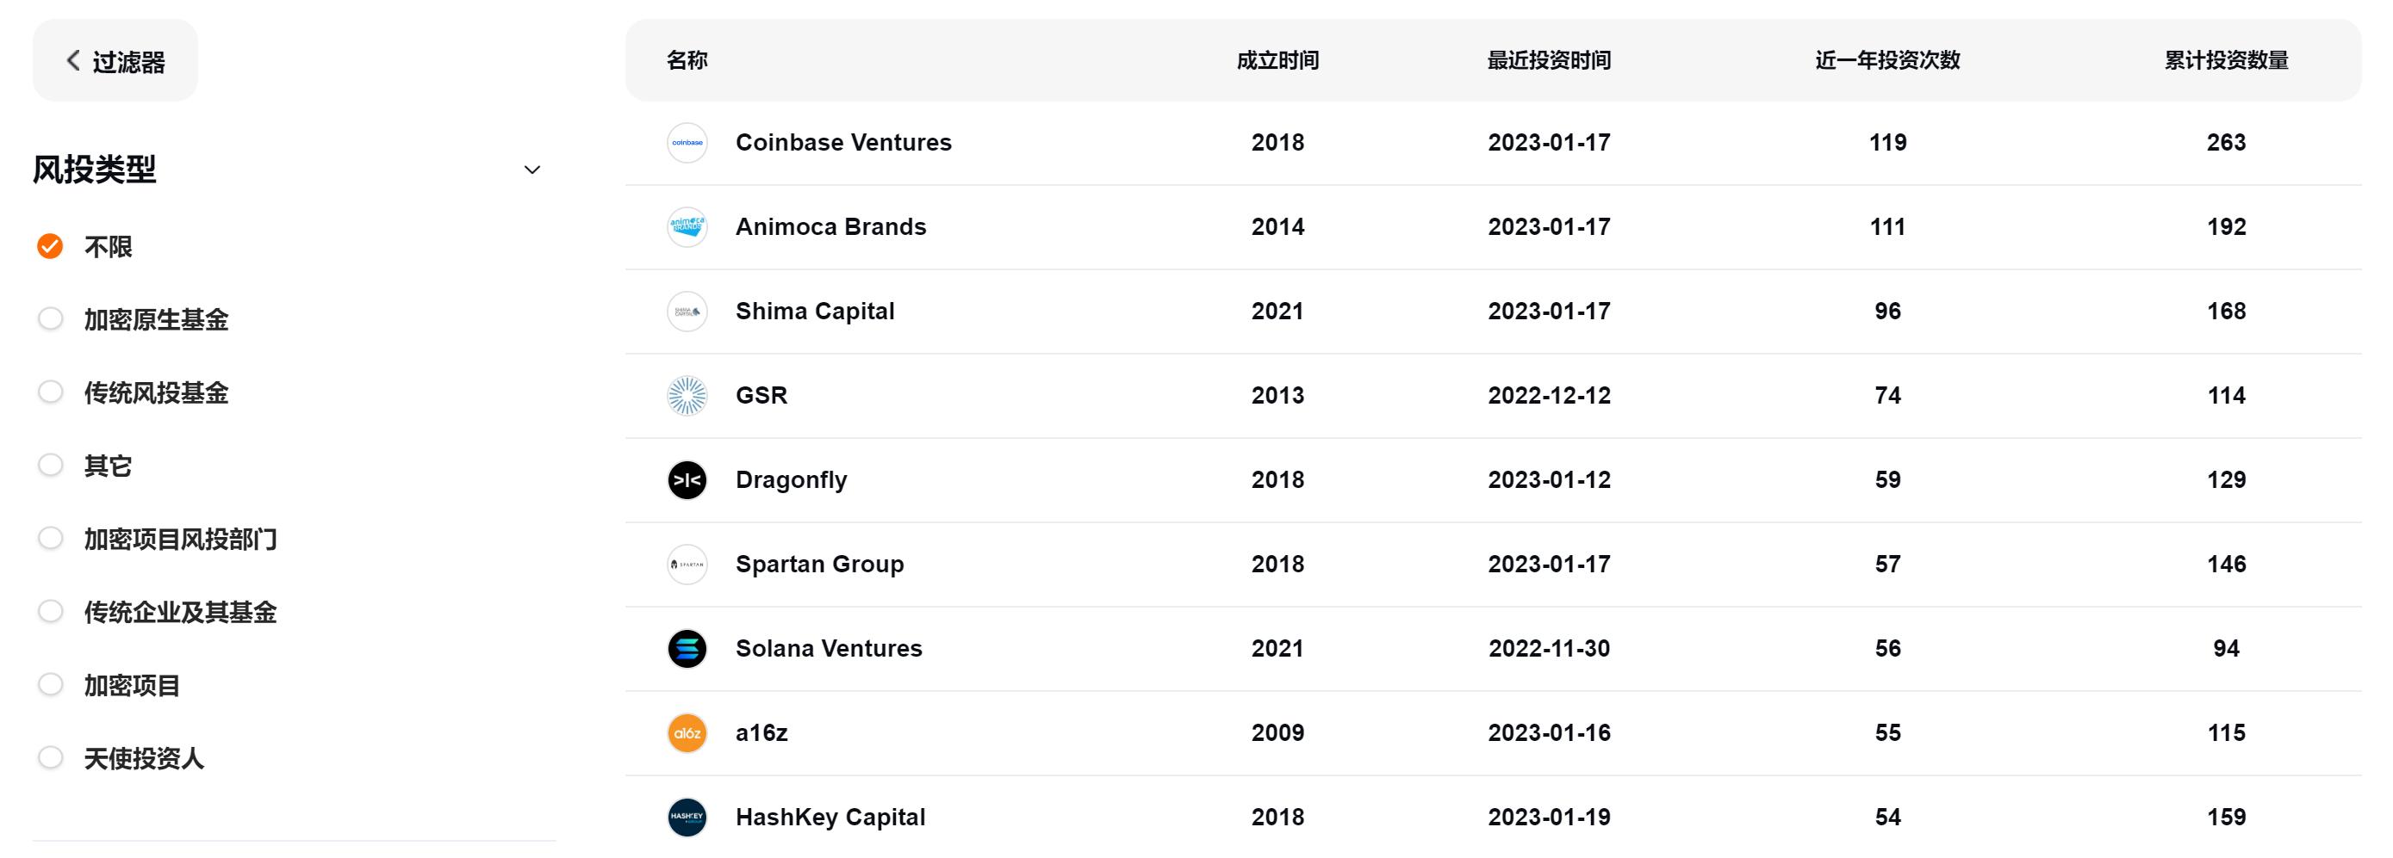The image size is (2393, 858).
Task: Collapse the 过滤器 panel back arrow
Action: pyautogui.click(x=73, y=61)
